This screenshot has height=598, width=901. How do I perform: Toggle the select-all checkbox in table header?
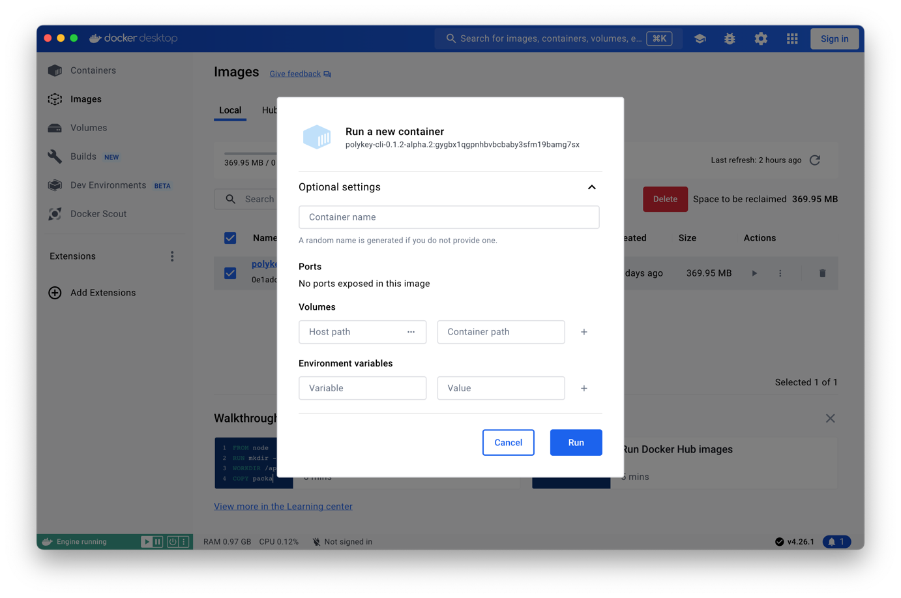(x=230, y=238)
